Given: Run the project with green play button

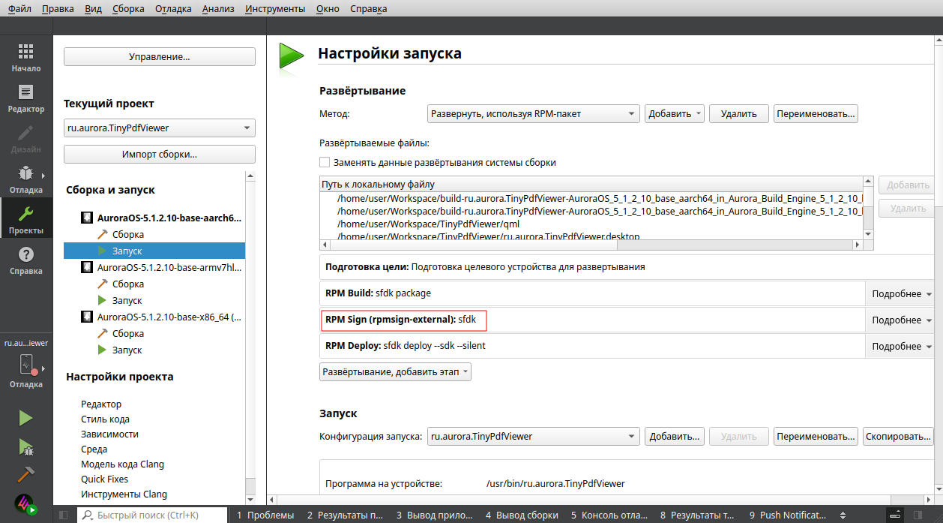Looking at the screenshot, I should click(26, 418).
